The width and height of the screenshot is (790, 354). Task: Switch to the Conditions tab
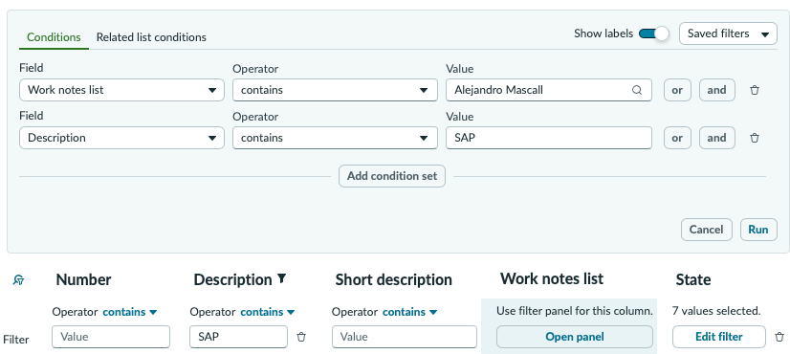(54, 37)
